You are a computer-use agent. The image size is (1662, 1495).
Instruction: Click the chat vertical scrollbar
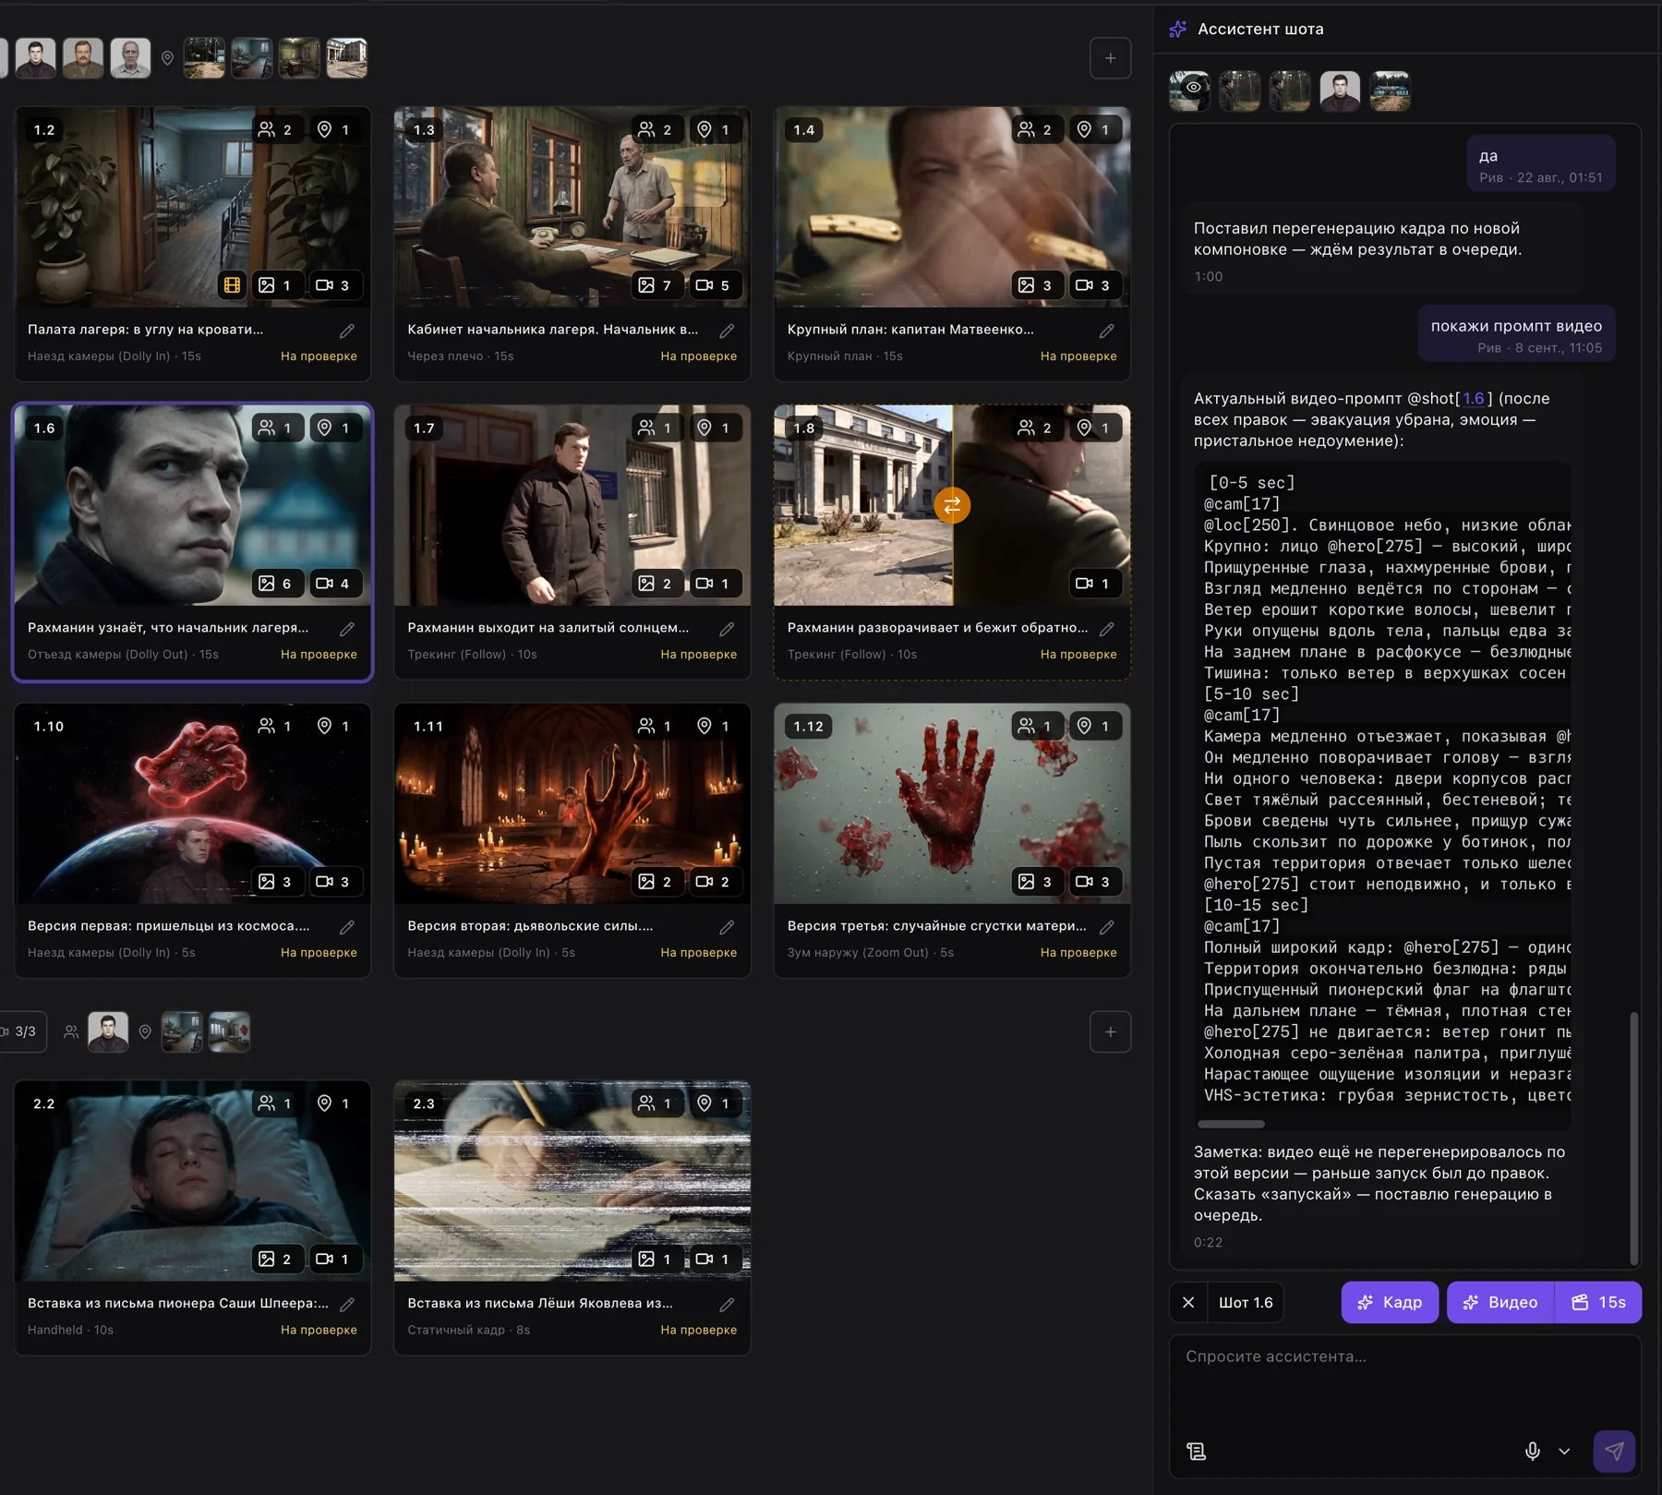(x=1633, y=1138)
